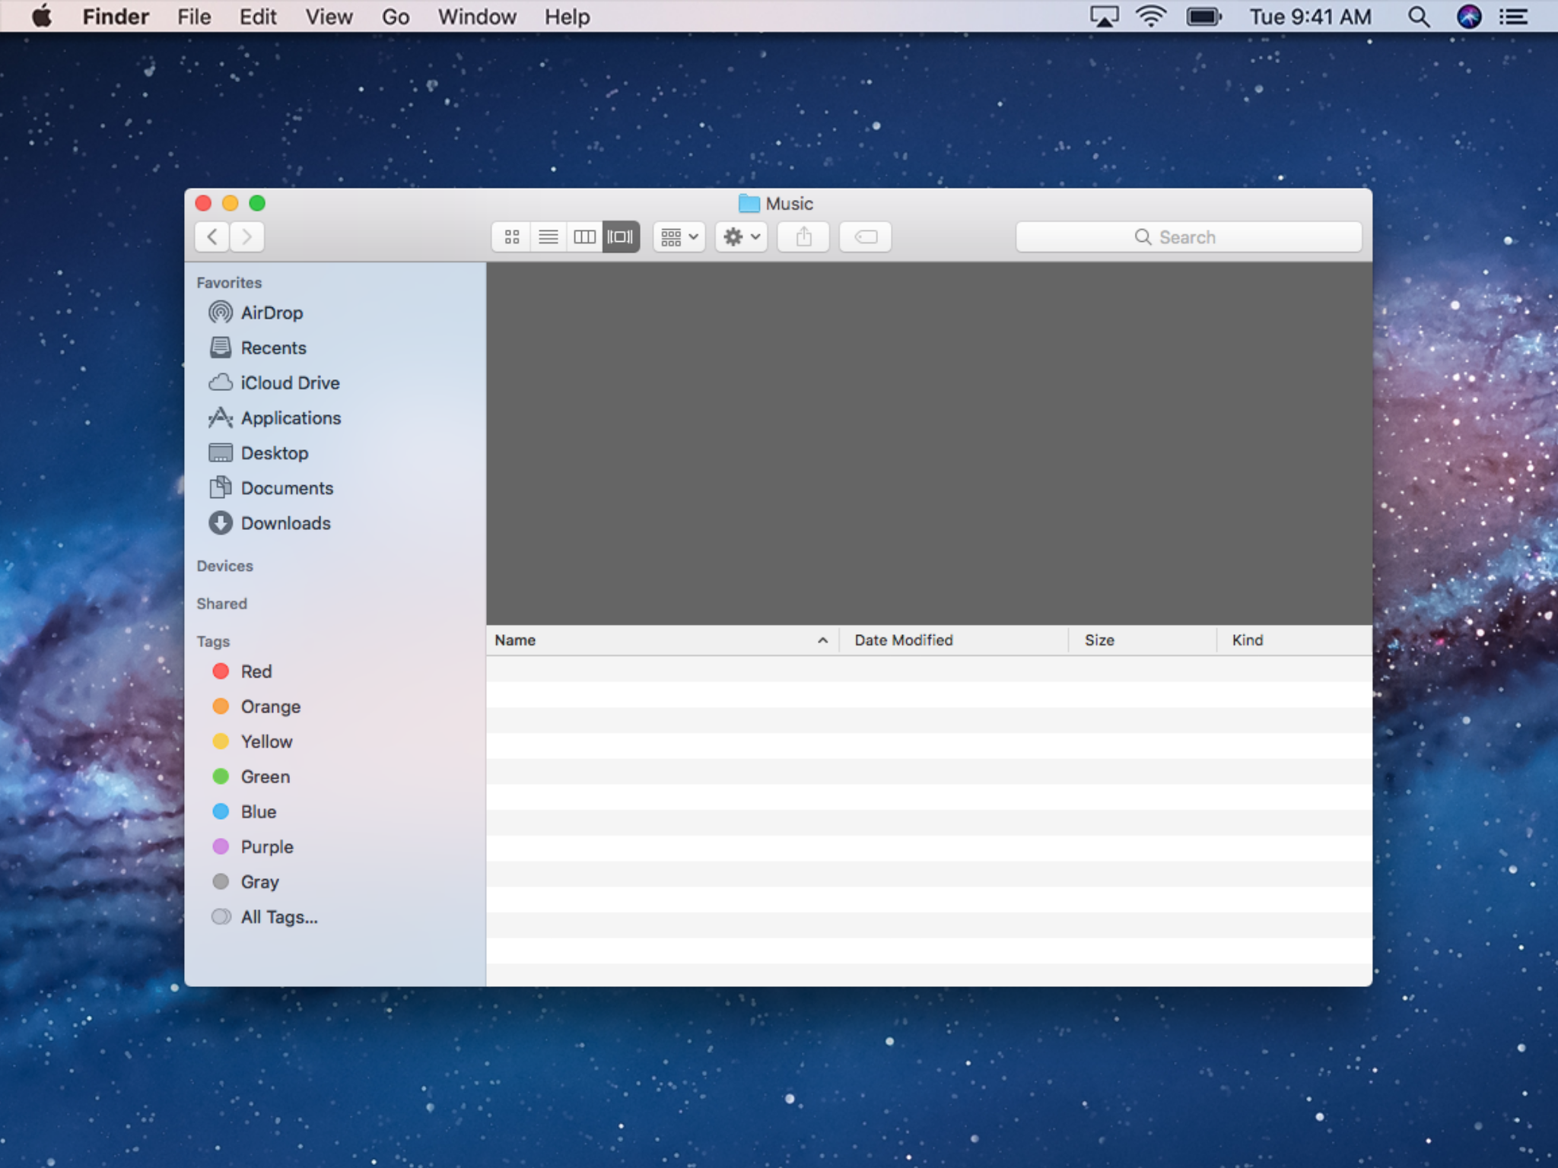Toggle Notification Center in menu bar

1514,17
